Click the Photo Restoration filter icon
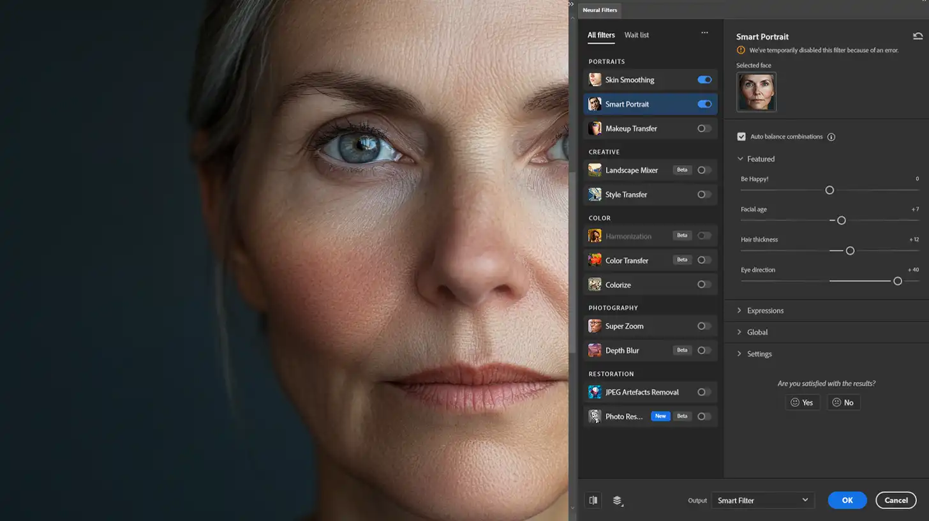 (x=595, y=416)
